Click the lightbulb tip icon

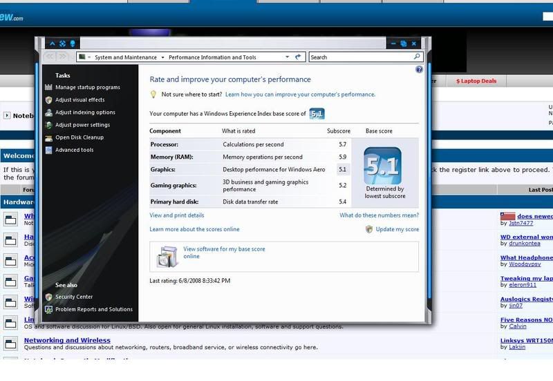(153, 95)
